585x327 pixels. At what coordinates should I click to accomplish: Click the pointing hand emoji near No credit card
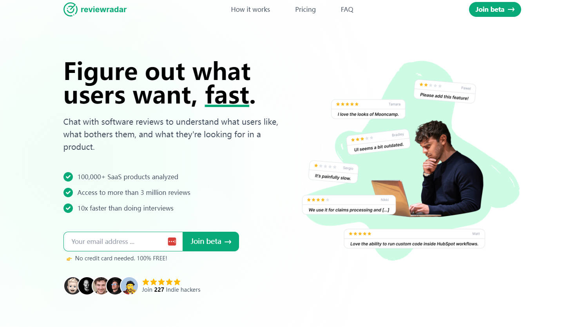[x=69, y=259]
